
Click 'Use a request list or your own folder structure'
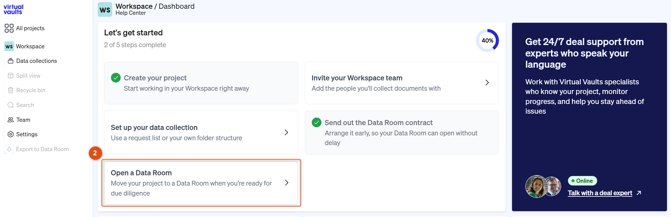(176, 138)
